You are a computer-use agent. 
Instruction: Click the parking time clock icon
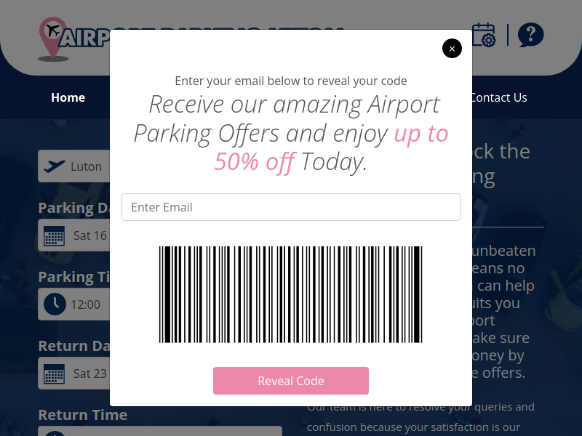[55, 304]
